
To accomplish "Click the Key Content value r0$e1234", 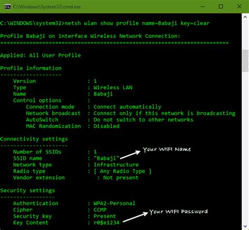I will 106,223.
